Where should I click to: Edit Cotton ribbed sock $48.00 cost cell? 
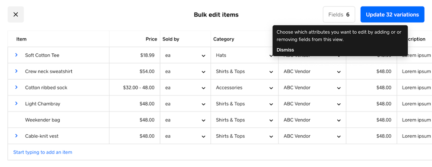371,88
